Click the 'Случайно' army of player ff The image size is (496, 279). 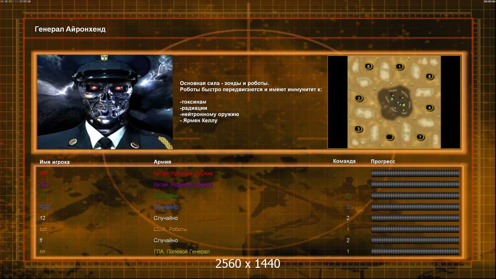coord(166,240)
